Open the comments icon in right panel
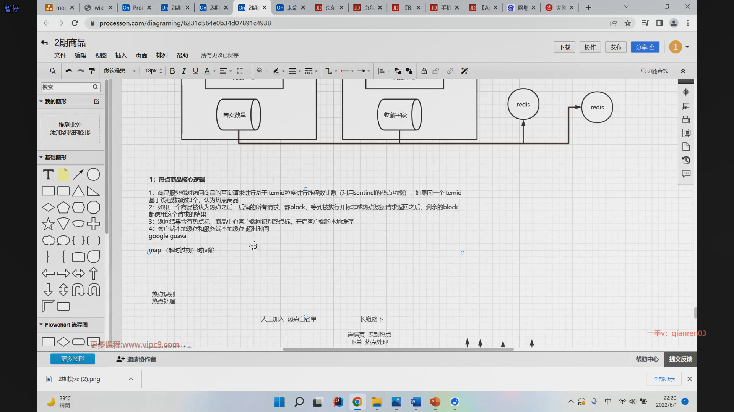734x412 pixels. coord(686,174)
